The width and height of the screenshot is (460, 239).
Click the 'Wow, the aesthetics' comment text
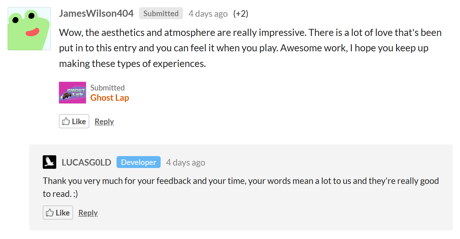(x=250, y=48)
